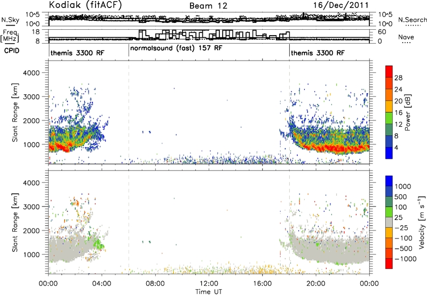The image size is (427, 295).
Task: Click the '10^5' tick left of noise panel
Action: tap(33, 14)
